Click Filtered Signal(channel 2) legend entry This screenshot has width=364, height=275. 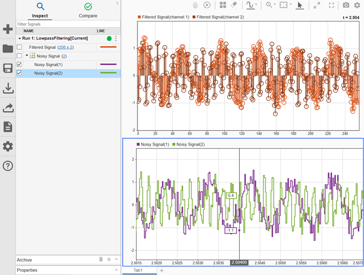coord(218,17)
